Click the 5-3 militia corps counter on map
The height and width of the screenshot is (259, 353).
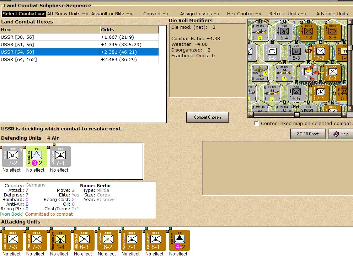[296, 53]
